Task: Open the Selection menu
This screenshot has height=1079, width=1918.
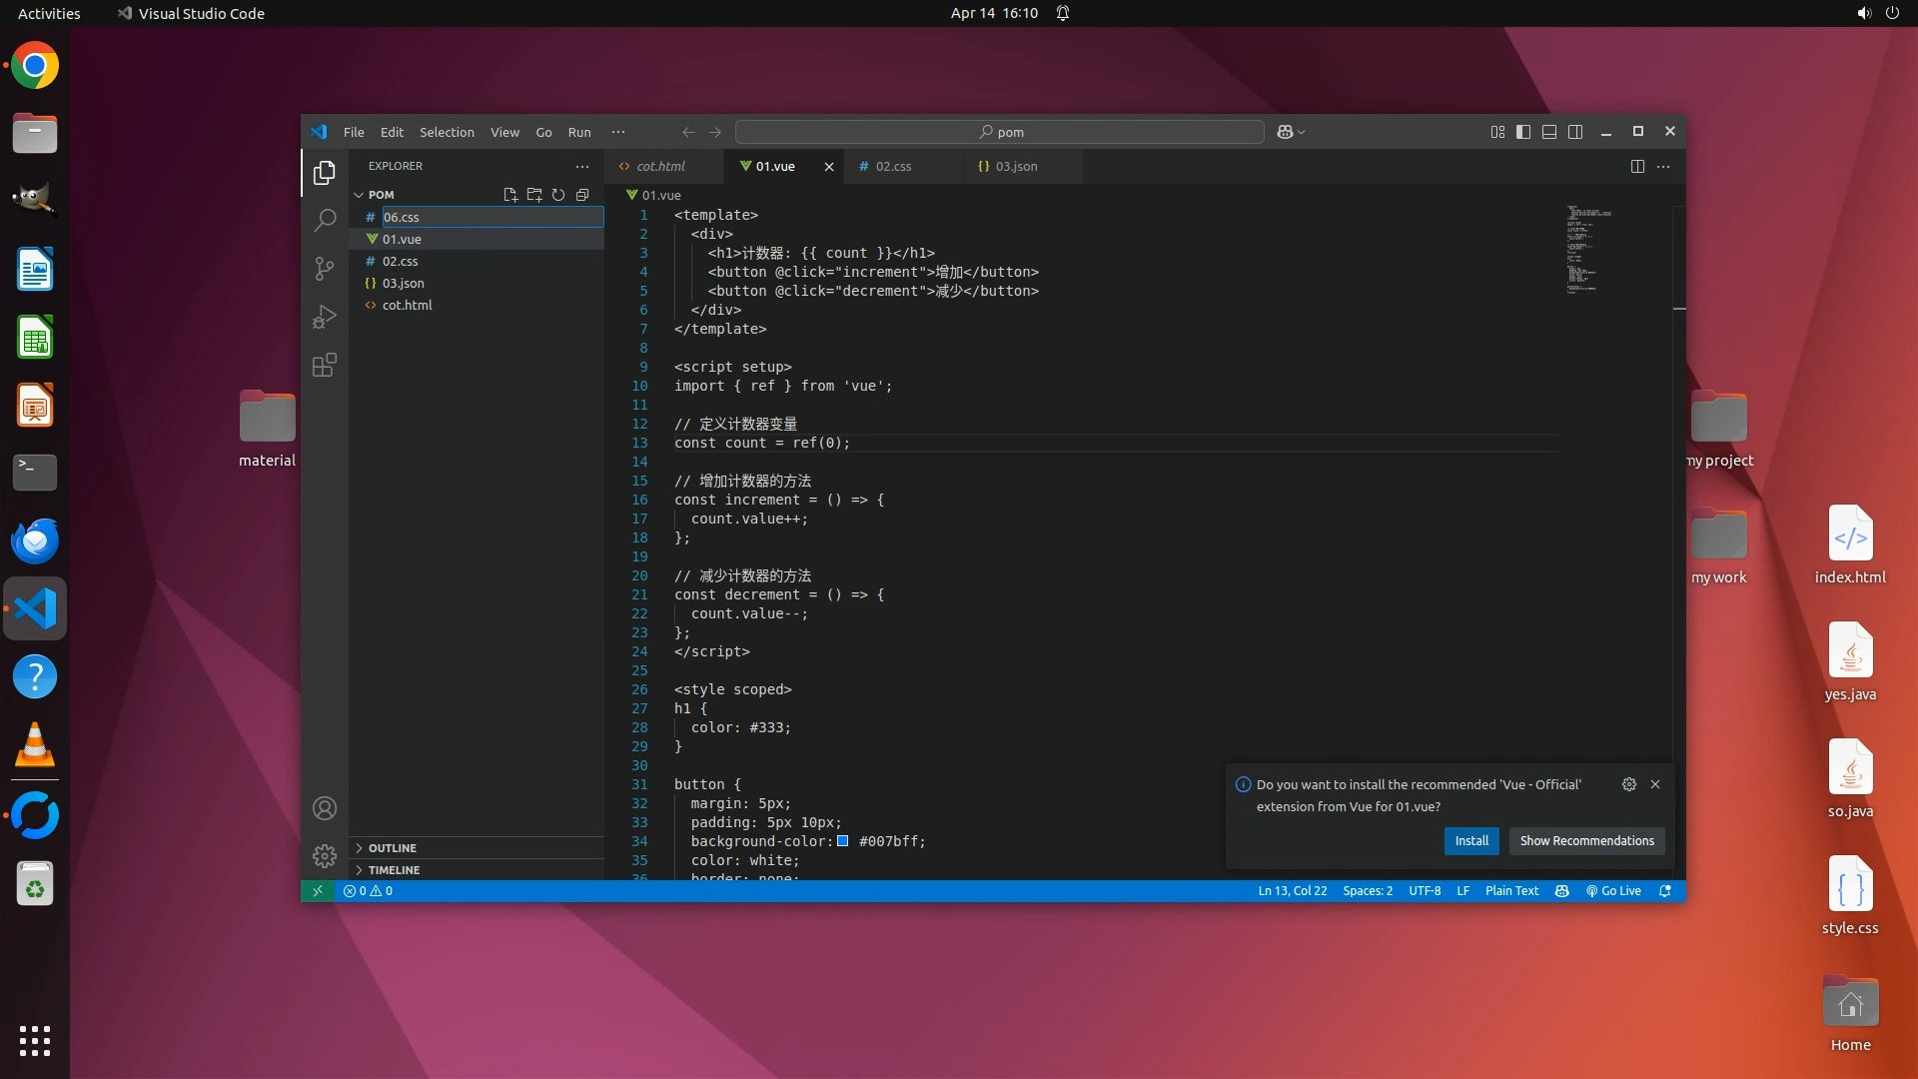Action: 447,132
